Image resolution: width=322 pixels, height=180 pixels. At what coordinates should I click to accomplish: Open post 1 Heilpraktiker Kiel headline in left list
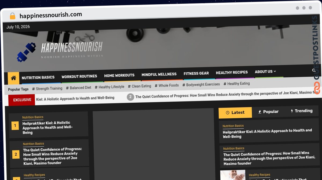pyautogui.click(x=48, y=128)
